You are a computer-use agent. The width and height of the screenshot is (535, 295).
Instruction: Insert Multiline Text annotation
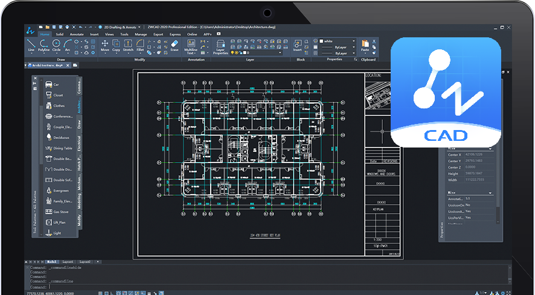tap(191, 47)
